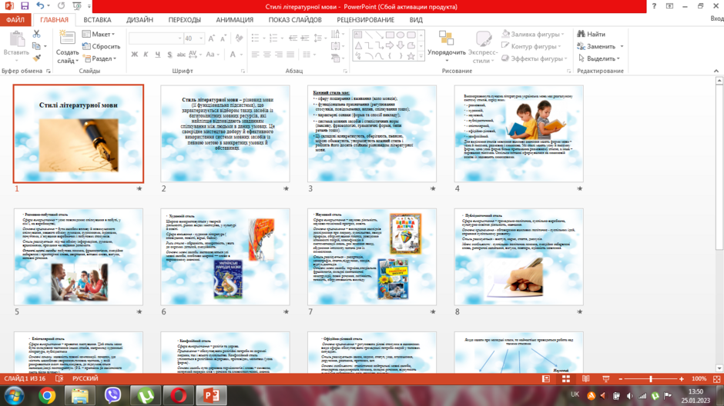Toggle underline Ч formatting
The width and height of the screenshot is (724, 406).
(157, 55)
